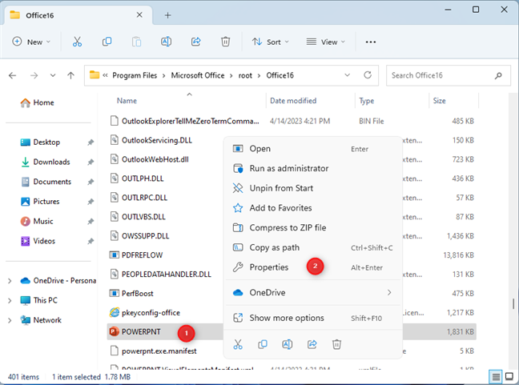The width and height of the screenshot is (519, 385).
Task: Close the Office16 tab
Action: pyautogui.click(x=139, y=15)
